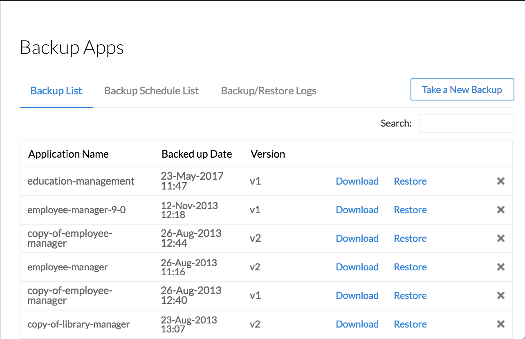This screenshot has height=339, width=525.
Task: Restore the employee-manager-9-0 backup
Action: (410, 210)
